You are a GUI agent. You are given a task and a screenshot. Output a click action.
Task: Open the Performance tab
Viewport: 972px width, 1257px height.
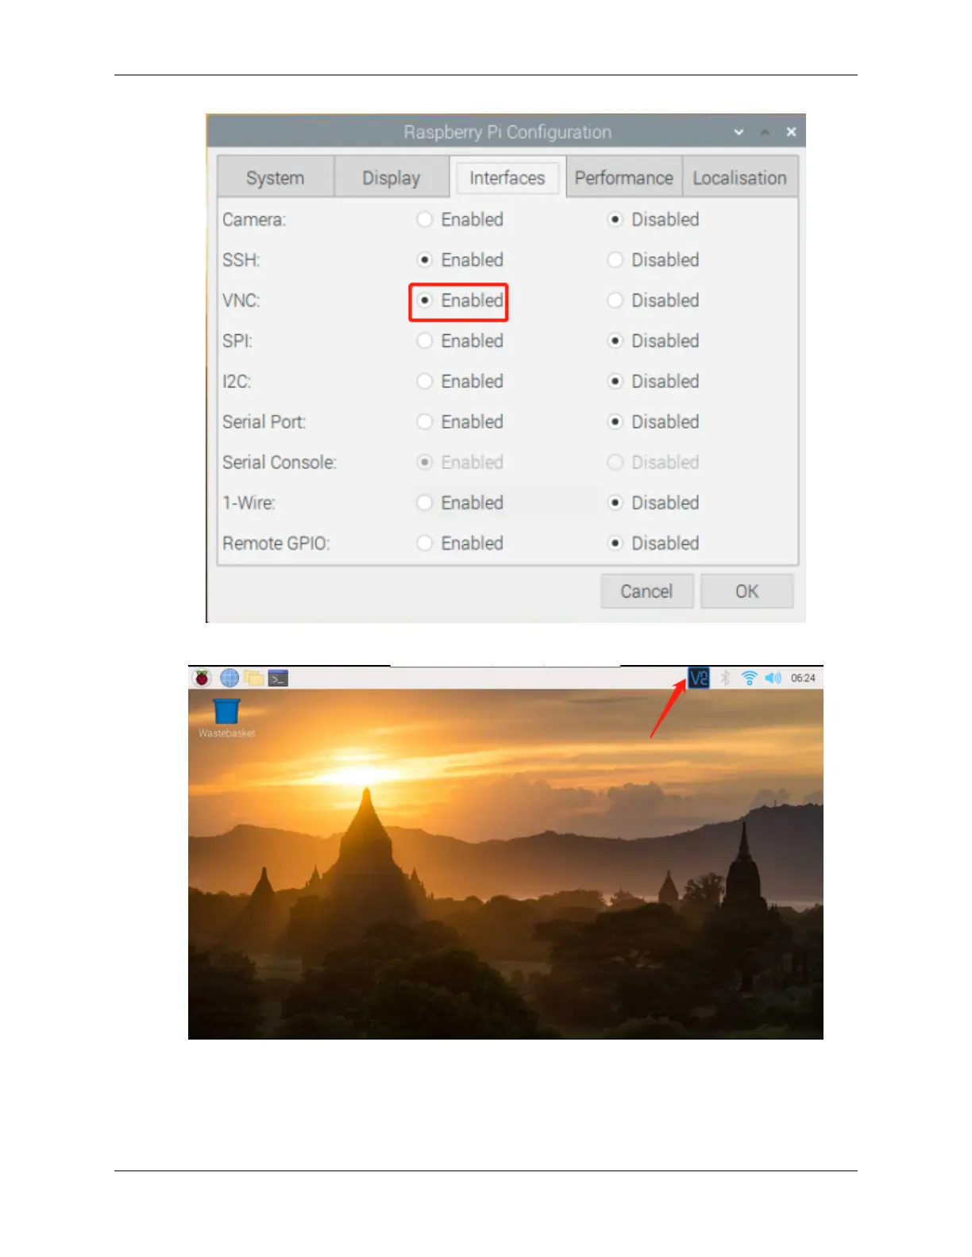[x=623, y=178]
